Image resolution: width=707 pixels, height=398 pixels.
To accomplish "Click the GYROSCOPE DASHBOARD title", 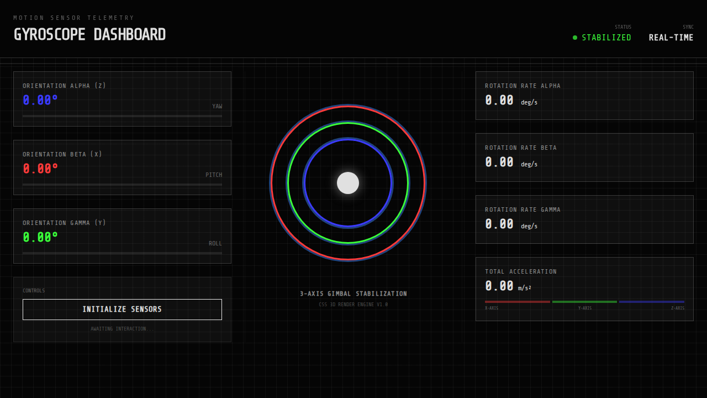I will (89, 34).
